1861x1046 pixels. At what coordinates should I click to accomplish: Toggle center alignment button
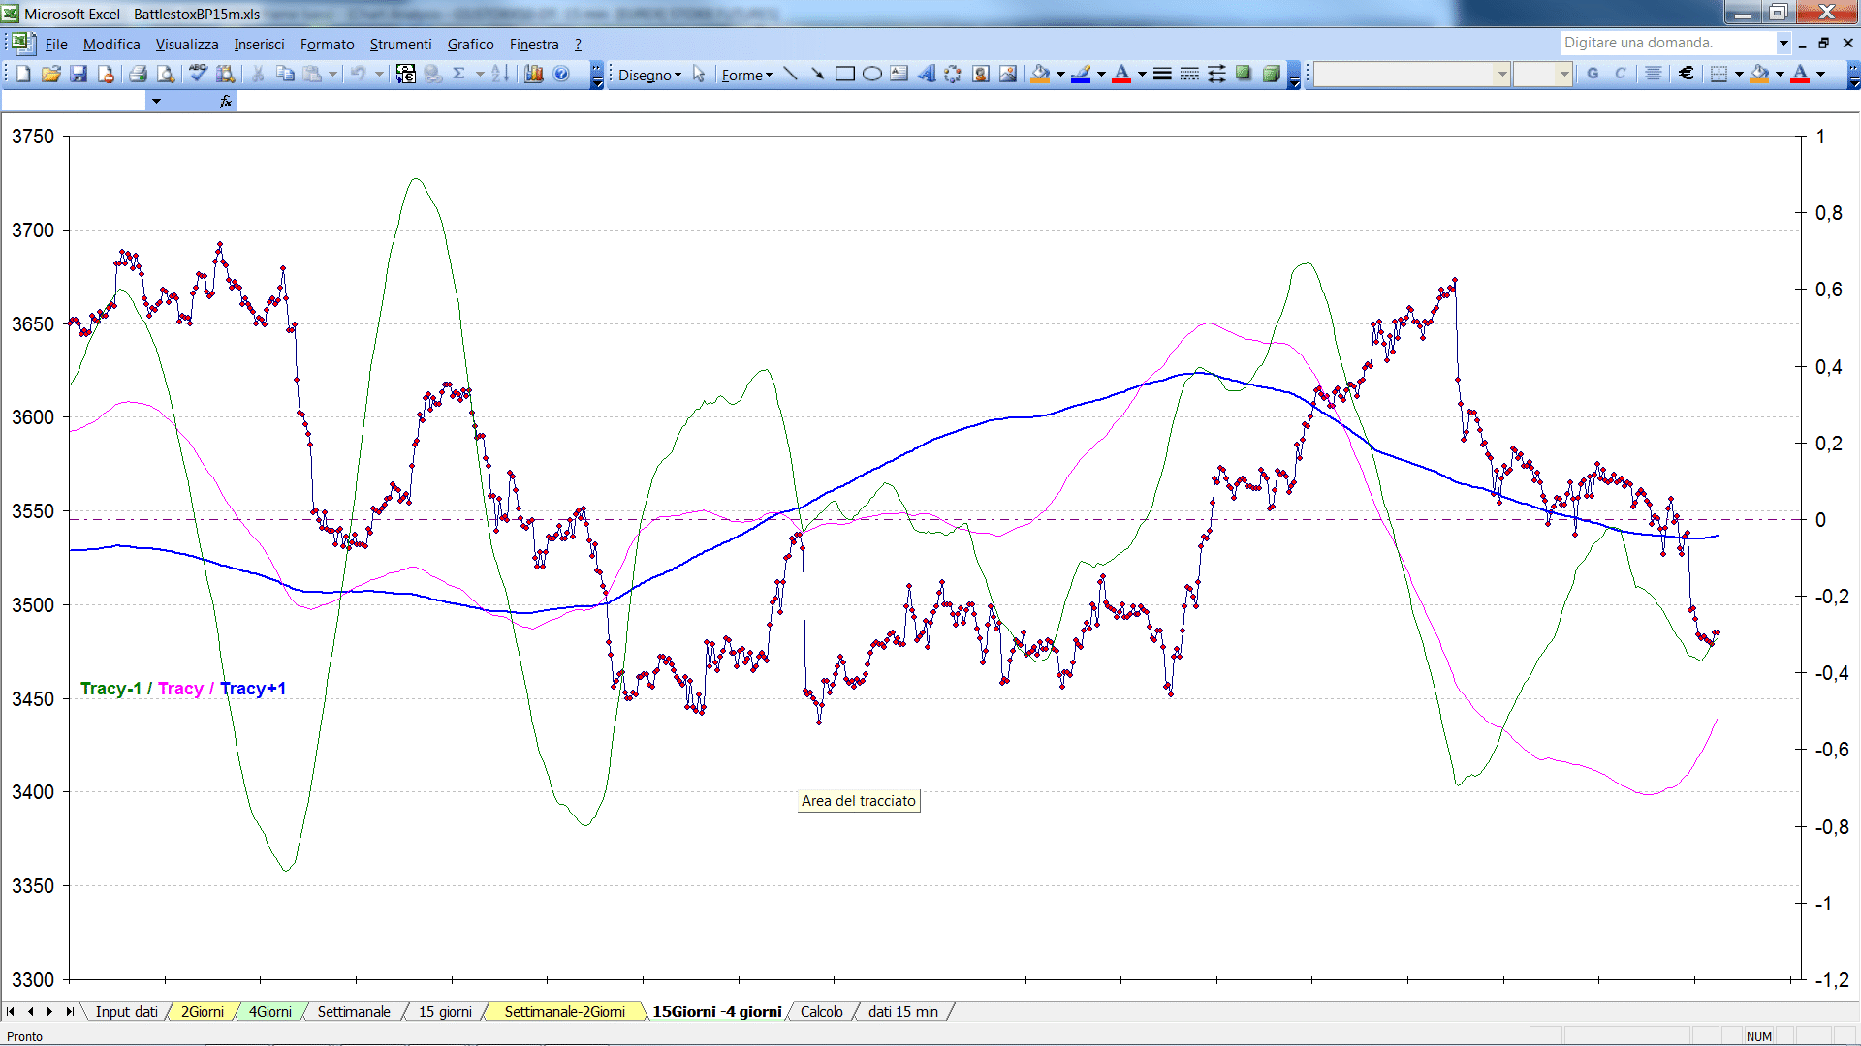tap(1654, 74)
